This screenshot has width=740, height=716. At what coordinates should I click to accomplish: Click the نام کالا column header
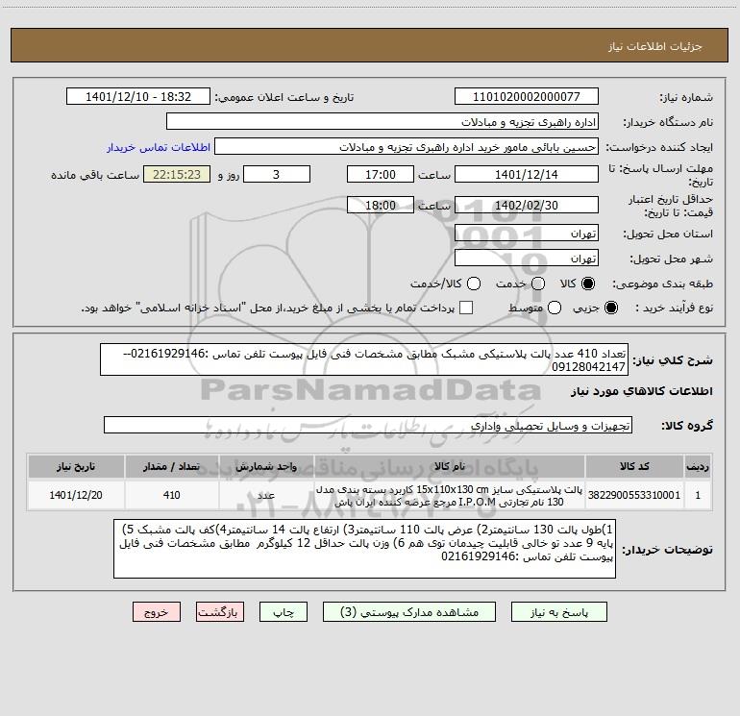[x=450, y=466]
